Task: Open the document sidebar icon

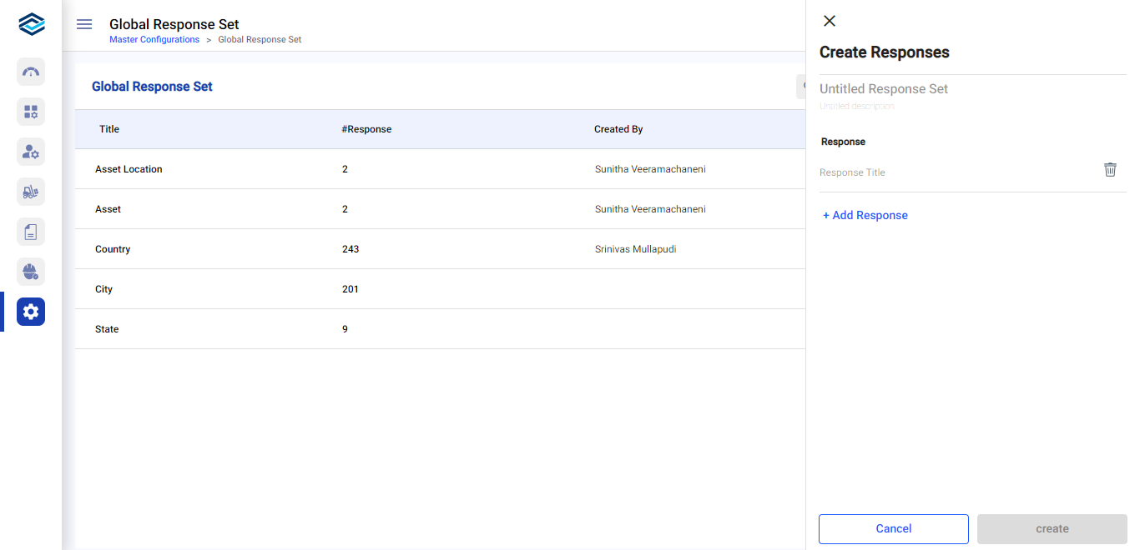Action: 31,232
